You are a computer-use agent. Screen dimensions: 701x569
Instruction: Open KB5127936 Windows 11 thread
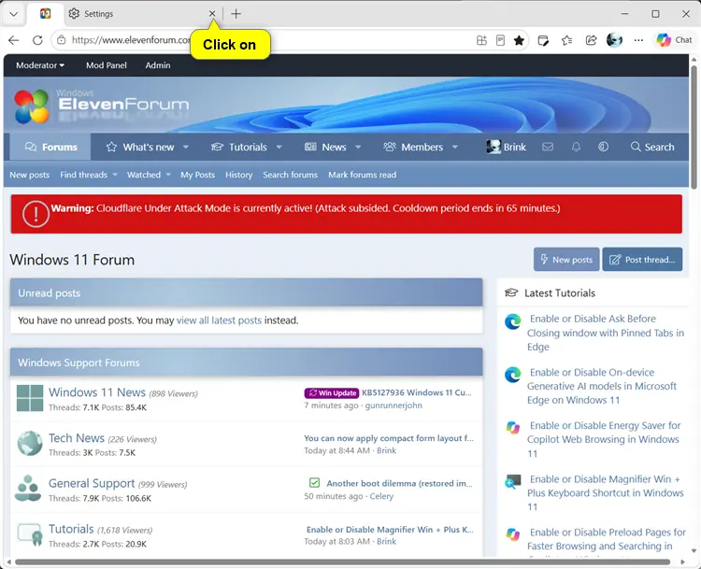pyautogui.click(x=417, y=392)
